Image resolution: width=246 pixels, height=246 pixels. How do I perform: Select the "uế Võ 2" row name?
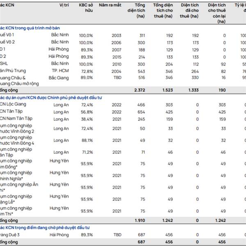tap(7, 42)
